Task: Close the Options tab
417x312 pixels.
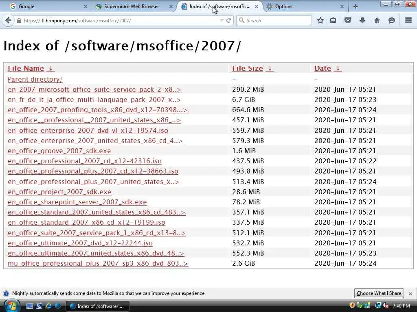Action: click(x=342, y=6)
